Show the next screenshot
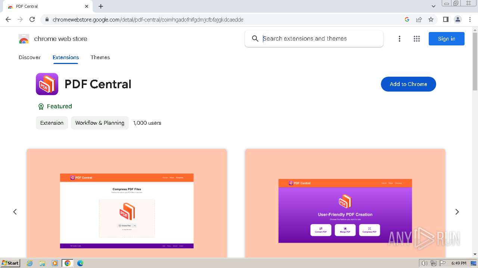478x268 pixels. pos(457,212)
